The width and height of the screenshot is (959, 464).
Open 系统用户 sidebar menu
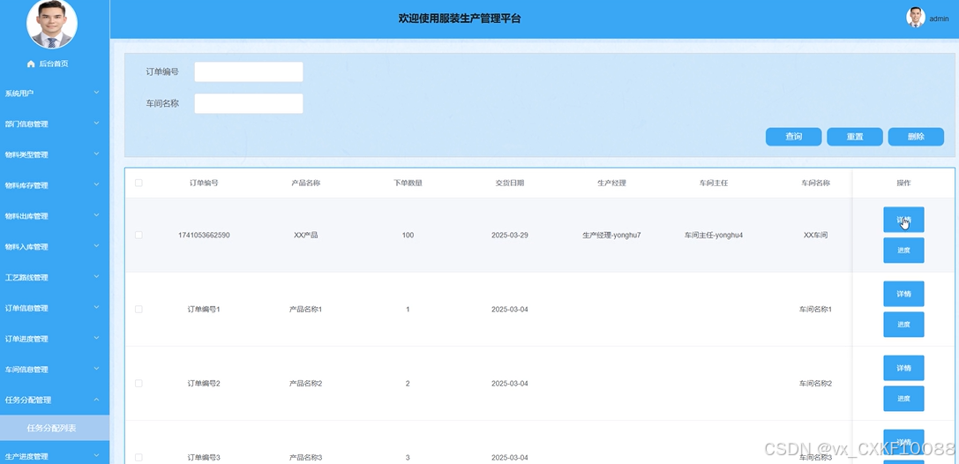[x=55, y=94]
